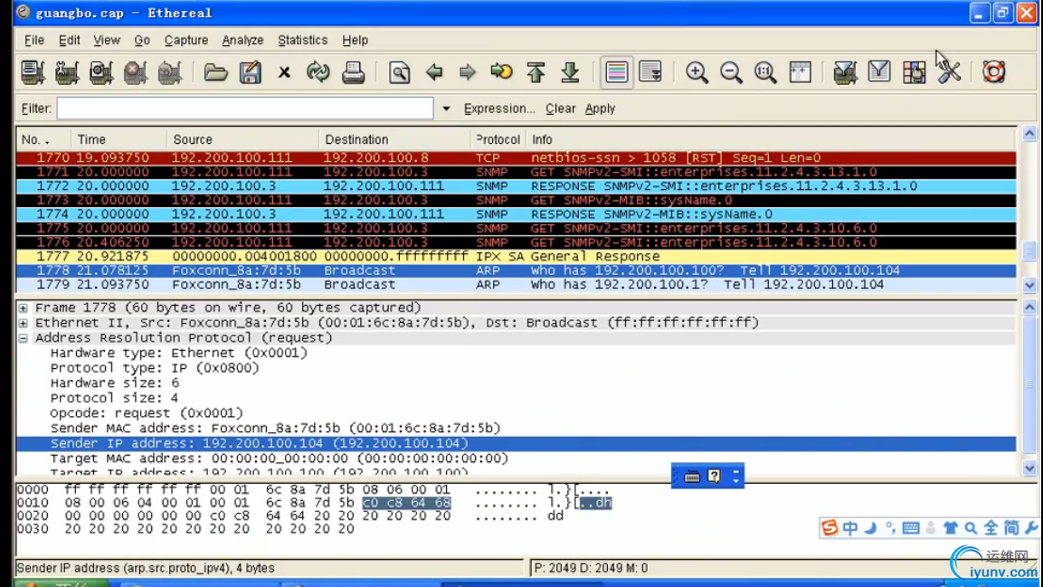
Task: Go to the first packet arrow icon
Action: 536,72
